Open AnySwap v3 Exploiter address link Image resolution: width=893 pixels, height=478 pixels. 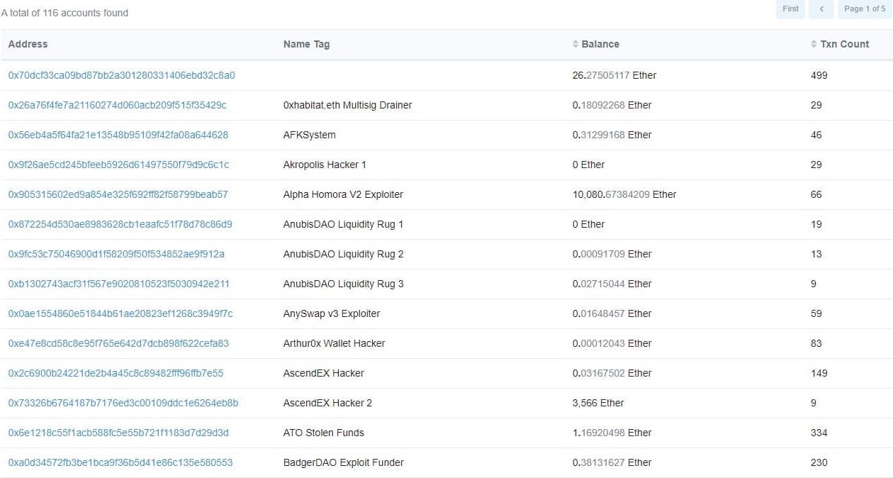[x=120, y=313]
